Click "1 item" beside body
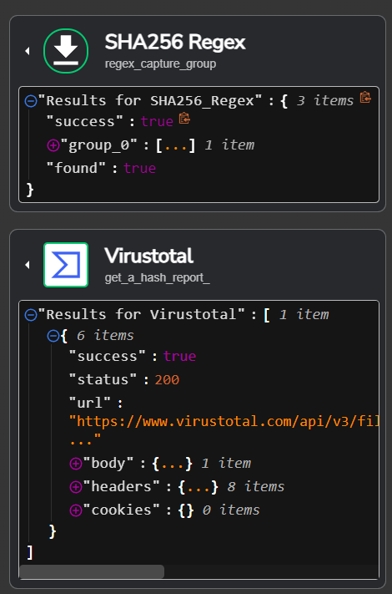 (226, 464)
